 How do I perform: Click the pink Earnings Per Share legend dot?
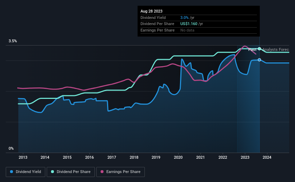[102, 172]
